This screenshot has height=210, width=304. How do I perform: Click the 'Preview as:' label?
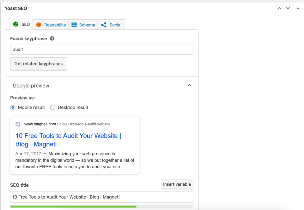tap(22, 98)
